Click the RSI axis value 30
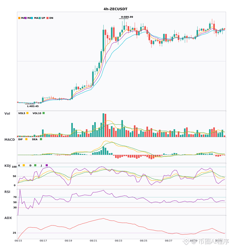This screenshot has width=231, height=248. pyautogui.click(x=15, y=208)
